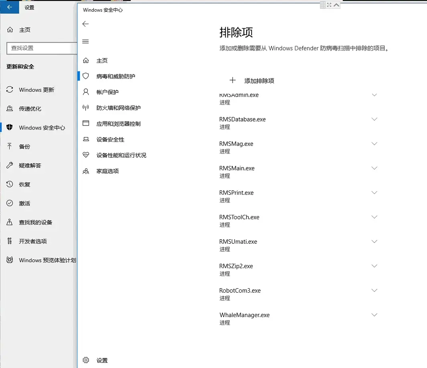Click the collapse up-arrow at top toolbar
Viewport: 427px width, 368px height.
pos(337,5)
